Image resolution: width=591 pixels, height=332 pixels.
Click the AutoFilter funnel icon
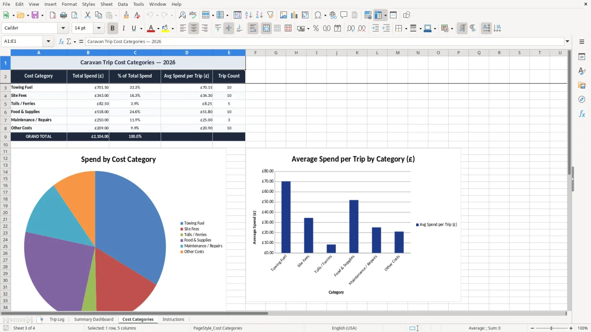pos(270,15)
